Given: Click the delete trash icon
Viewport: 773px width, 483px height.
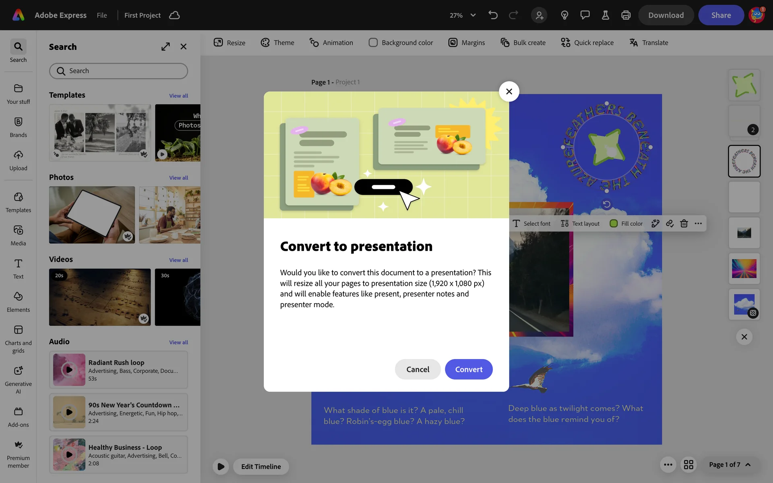Looking at the screenshot, I should [x=684, y=223].
